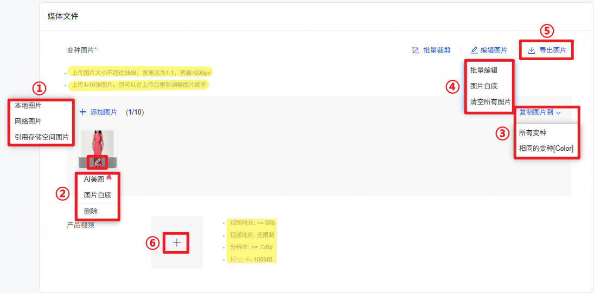This screenshot has width=594, height=293.
Task: Click the 导出图片 button
Action: pyautogui.click(x=547, y=50)
